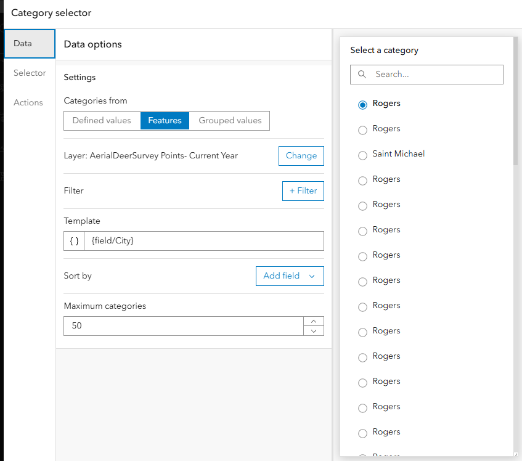Increase maximum categories with up arrow
The width and height of the screenshot is (522, 461).
point(314,321)
